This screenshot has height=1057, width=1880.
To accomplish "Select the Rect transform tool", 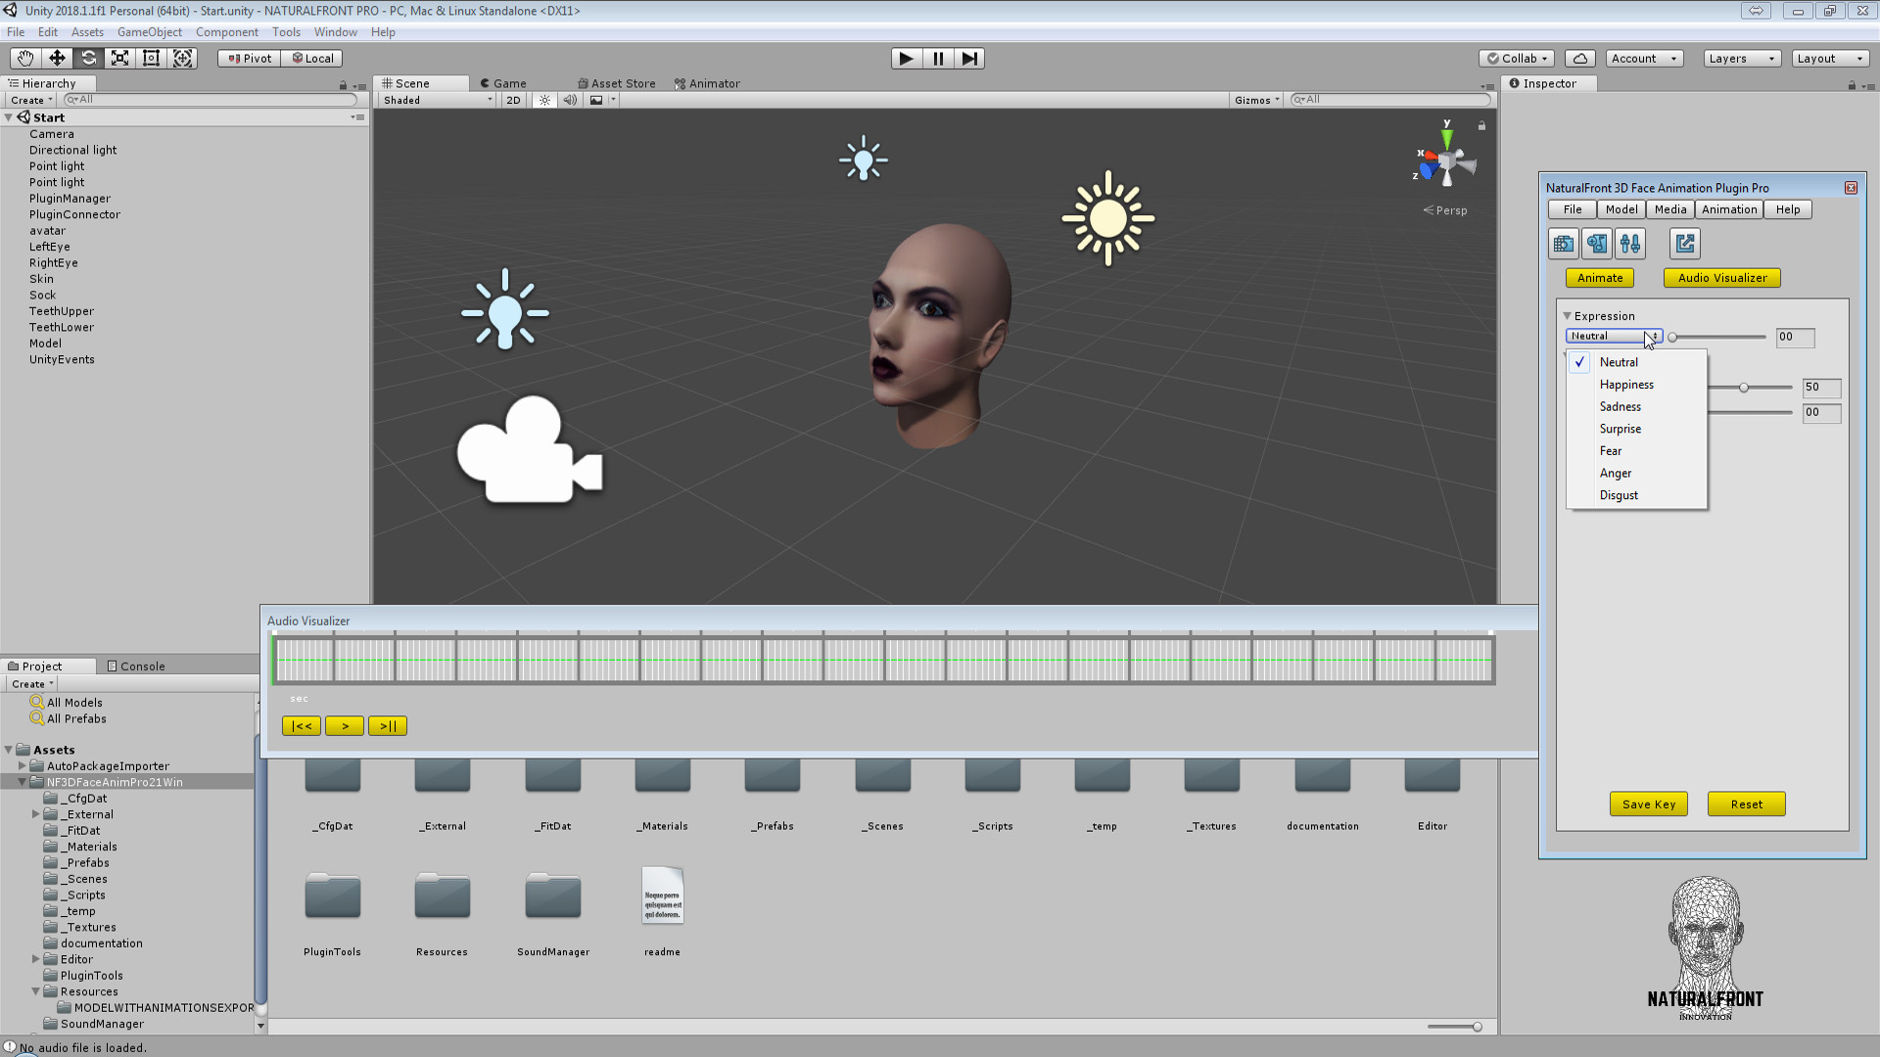I will (151, 58).
